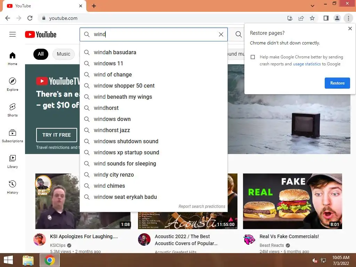
Task: Open KSIClips channel avatar
Action: tap(40, 240)
